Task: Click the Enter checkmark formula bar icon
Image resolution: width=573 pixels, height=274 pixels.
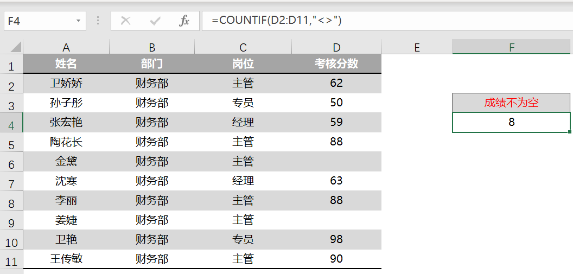Action: 155,21
